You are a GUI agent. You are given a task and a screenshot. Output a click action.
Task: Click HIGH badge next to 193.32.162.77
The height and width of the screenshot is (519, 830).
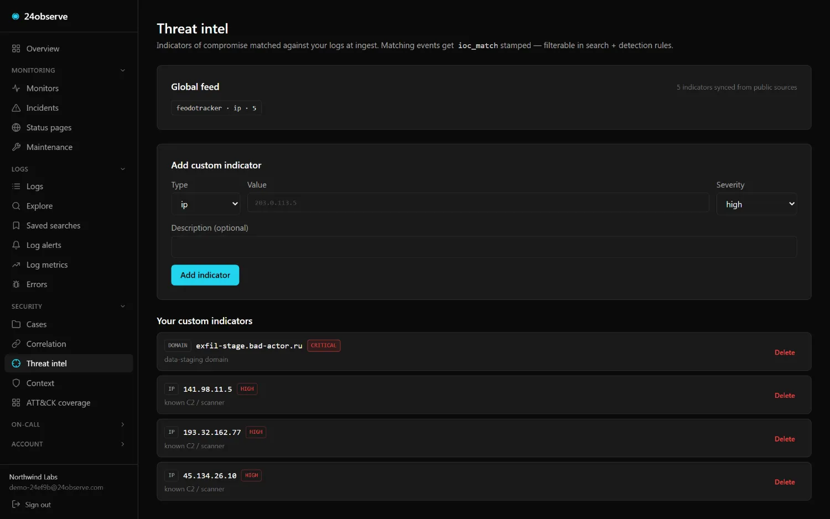(256, 432)
